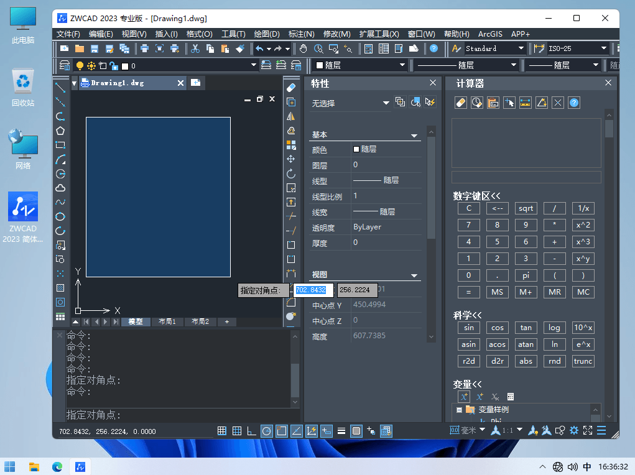This screenshot has height=475, width=635.
Task: Open Layer Properties Manager icon
Action: pos(65,66)
